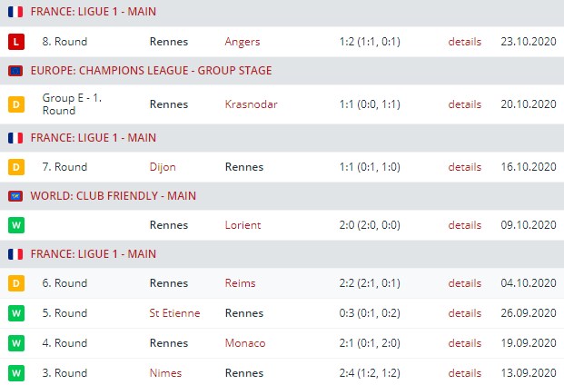The height and width of the screenshot is (385, 564).
Task: Click the France flag beside first Ligue 1 header
Action: 15,14
